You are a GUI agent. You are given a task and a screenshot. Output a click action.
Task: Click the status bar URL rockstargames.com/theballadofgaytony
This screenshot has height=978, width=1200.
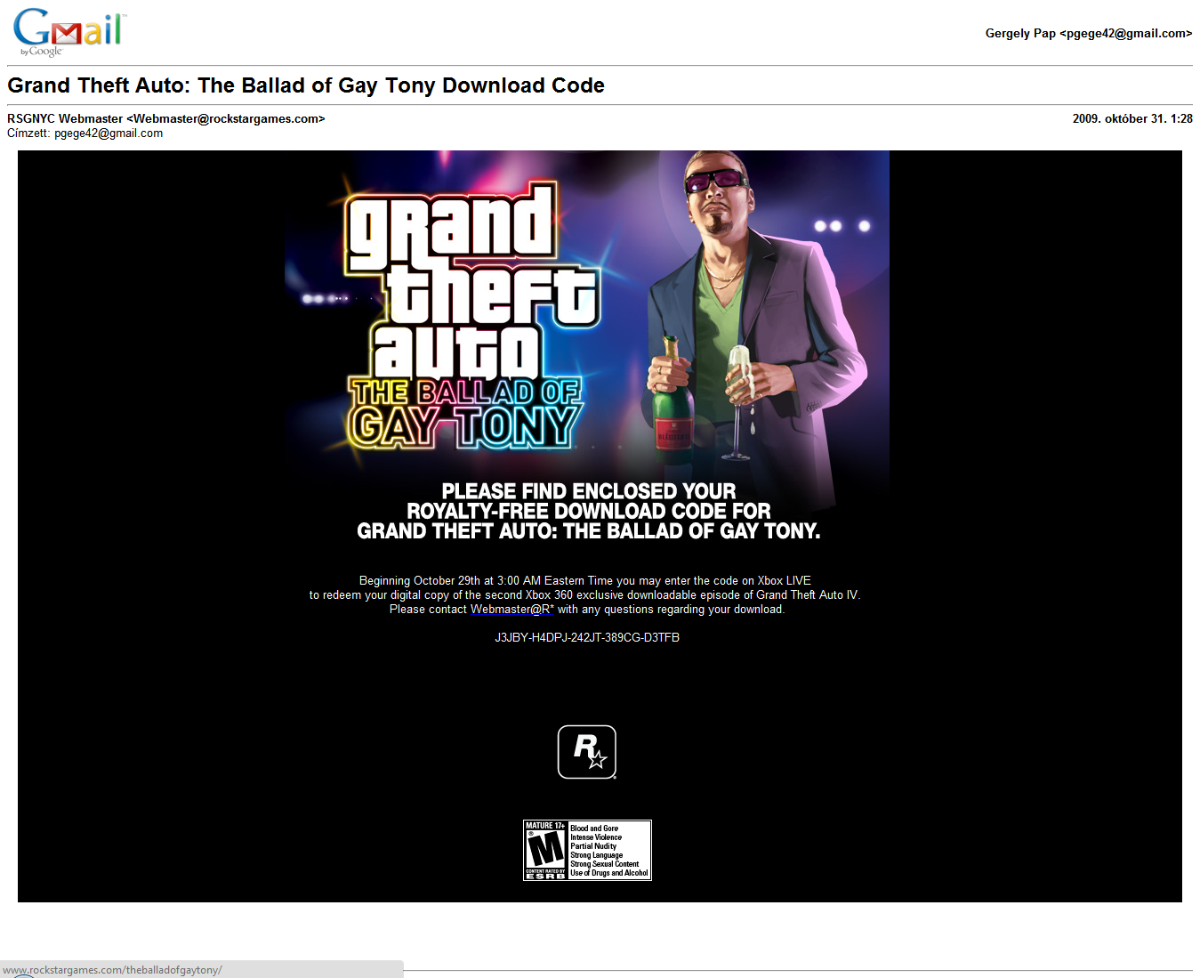(x=112, y=970)
